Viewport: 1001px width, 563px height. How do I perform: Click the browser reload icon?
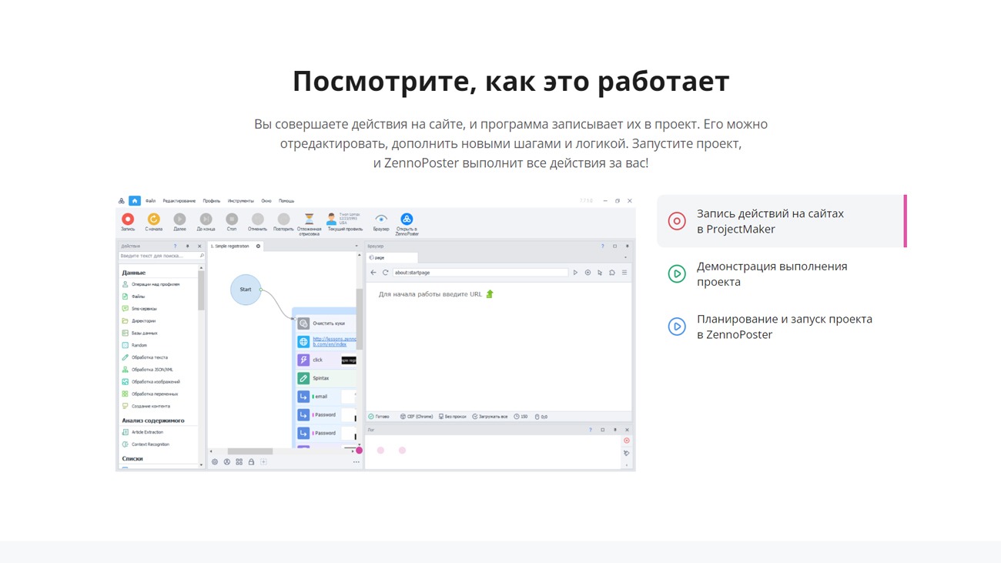(x=386, y=273)
